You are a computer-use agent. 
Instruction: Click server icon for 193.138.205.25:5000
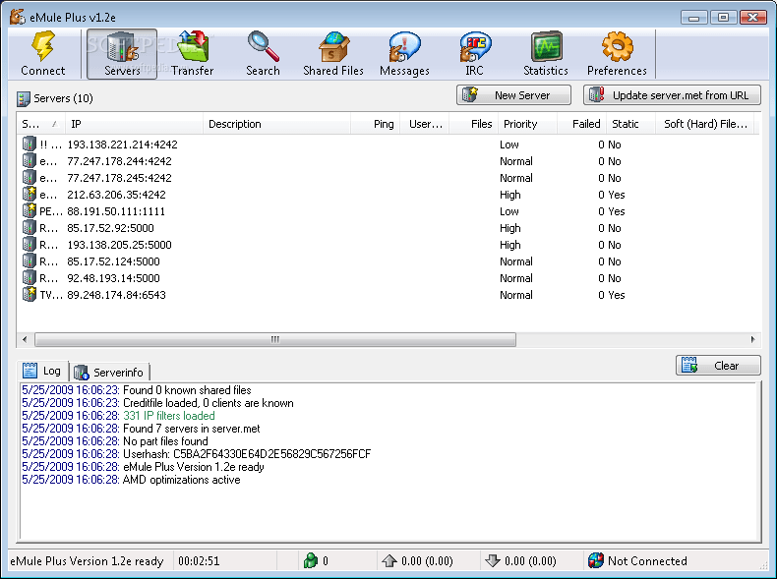click(x=30, y=244)
